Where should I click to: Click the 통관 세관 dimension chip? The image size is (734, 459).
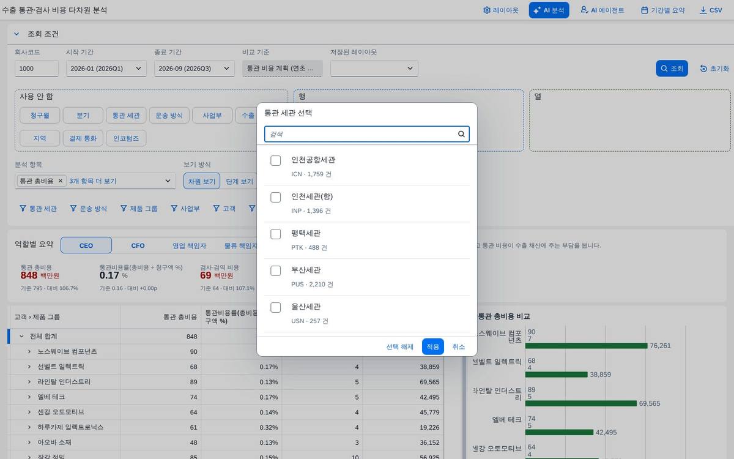point(126,115)
